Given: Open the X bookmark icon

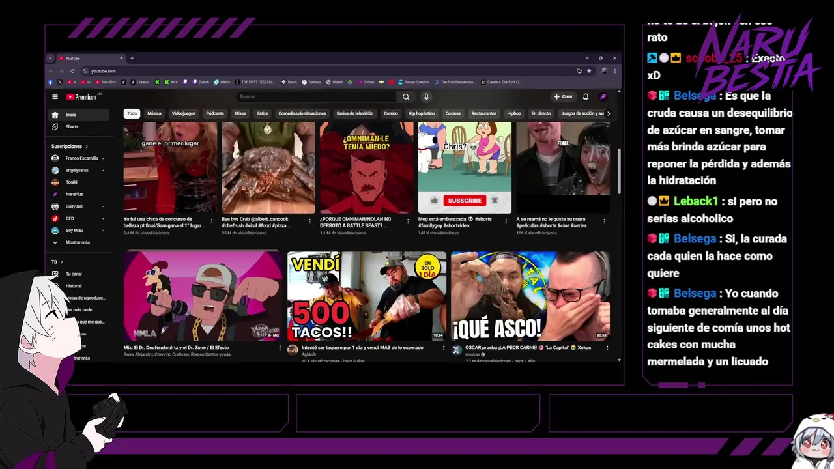Looking at the screenshot, I should pos(60,82).
